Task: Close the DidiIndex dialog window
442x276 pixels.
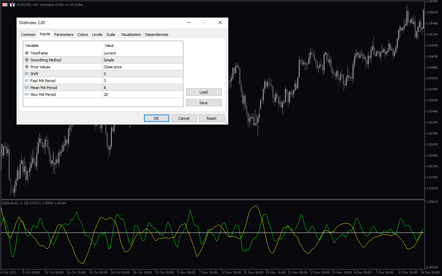Action: (220, 22)
